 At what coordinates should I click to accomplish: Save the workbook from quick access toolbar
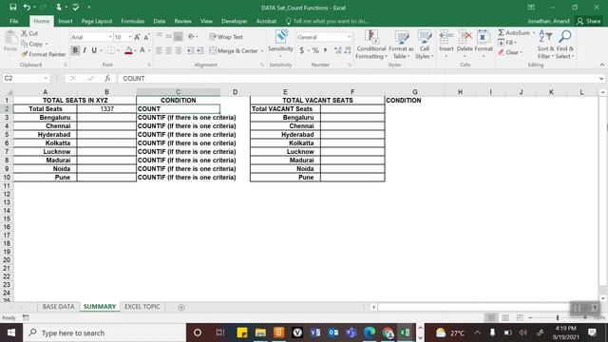pos(12,8)
